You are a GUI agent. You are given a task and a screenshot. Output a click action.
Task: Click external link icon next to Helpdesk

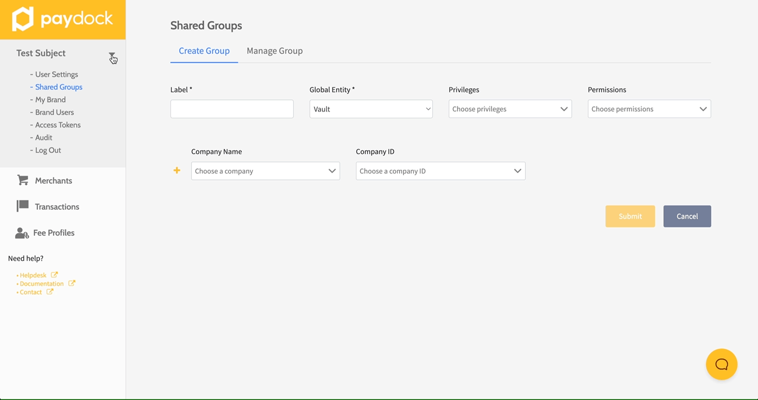(x=54, y=275)
